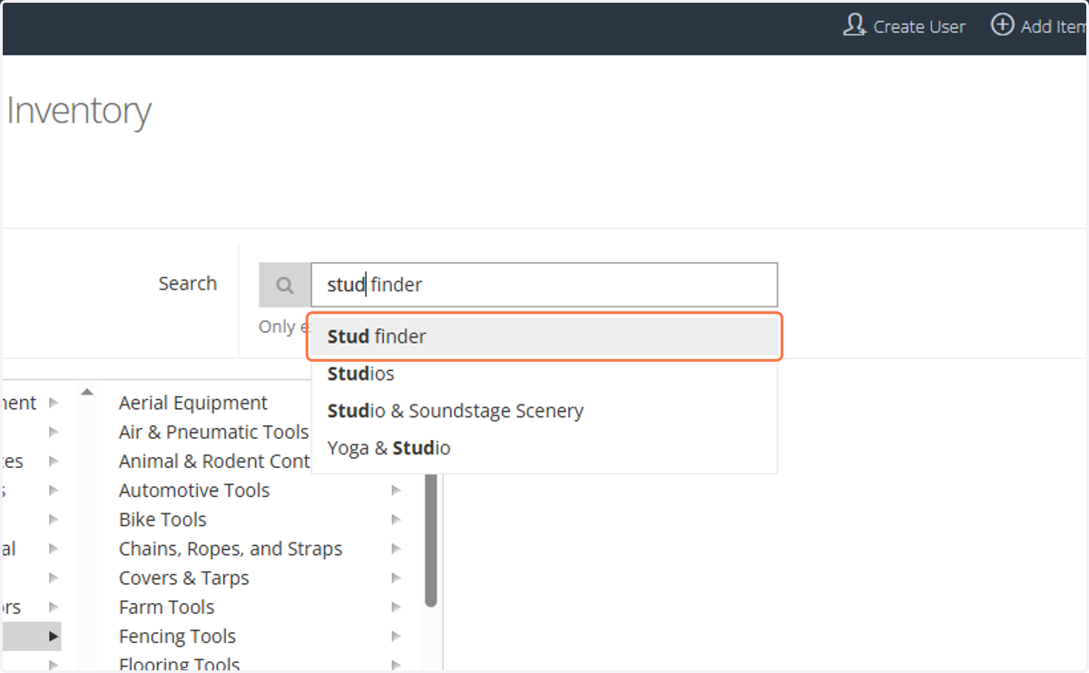Expand the Fencing Tools arrow

tap(396, 637)
